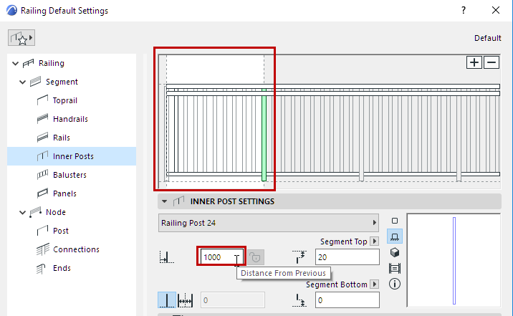Select the green highlighted inner post

coord(264,135)
